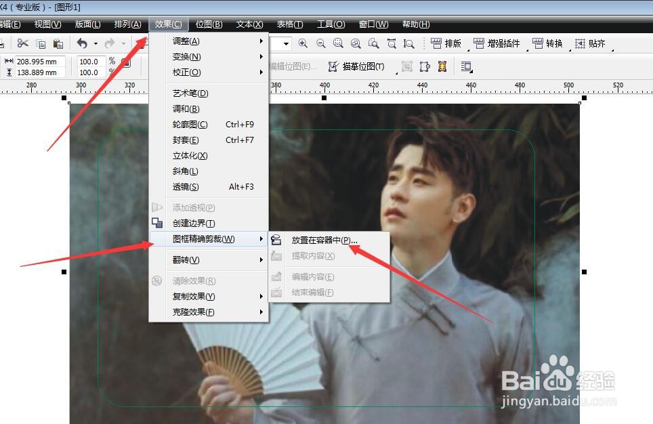The width and height of the screenshot is (653, 424).
Task: Click the horizontal scale factor 100.0 field
Action: [x=91, y=61]
